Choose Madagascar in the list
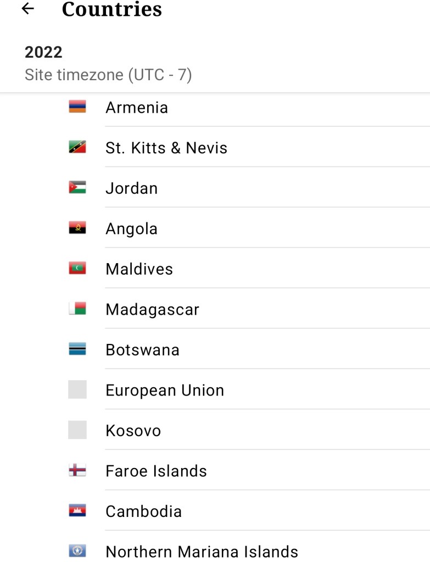Screen dimensions: 430x562 [152, 309]
